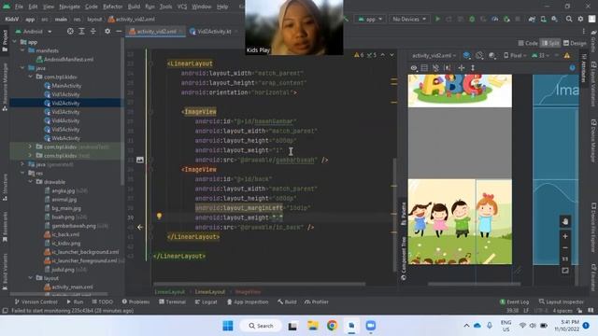Click the Debug app bug icon
Screen dimensions: 598x336
(x=472, y=19)
